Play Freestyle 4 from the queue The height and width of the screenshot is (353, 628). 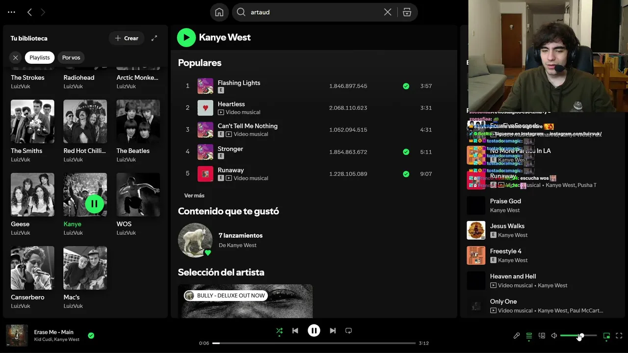click(506, 251)
